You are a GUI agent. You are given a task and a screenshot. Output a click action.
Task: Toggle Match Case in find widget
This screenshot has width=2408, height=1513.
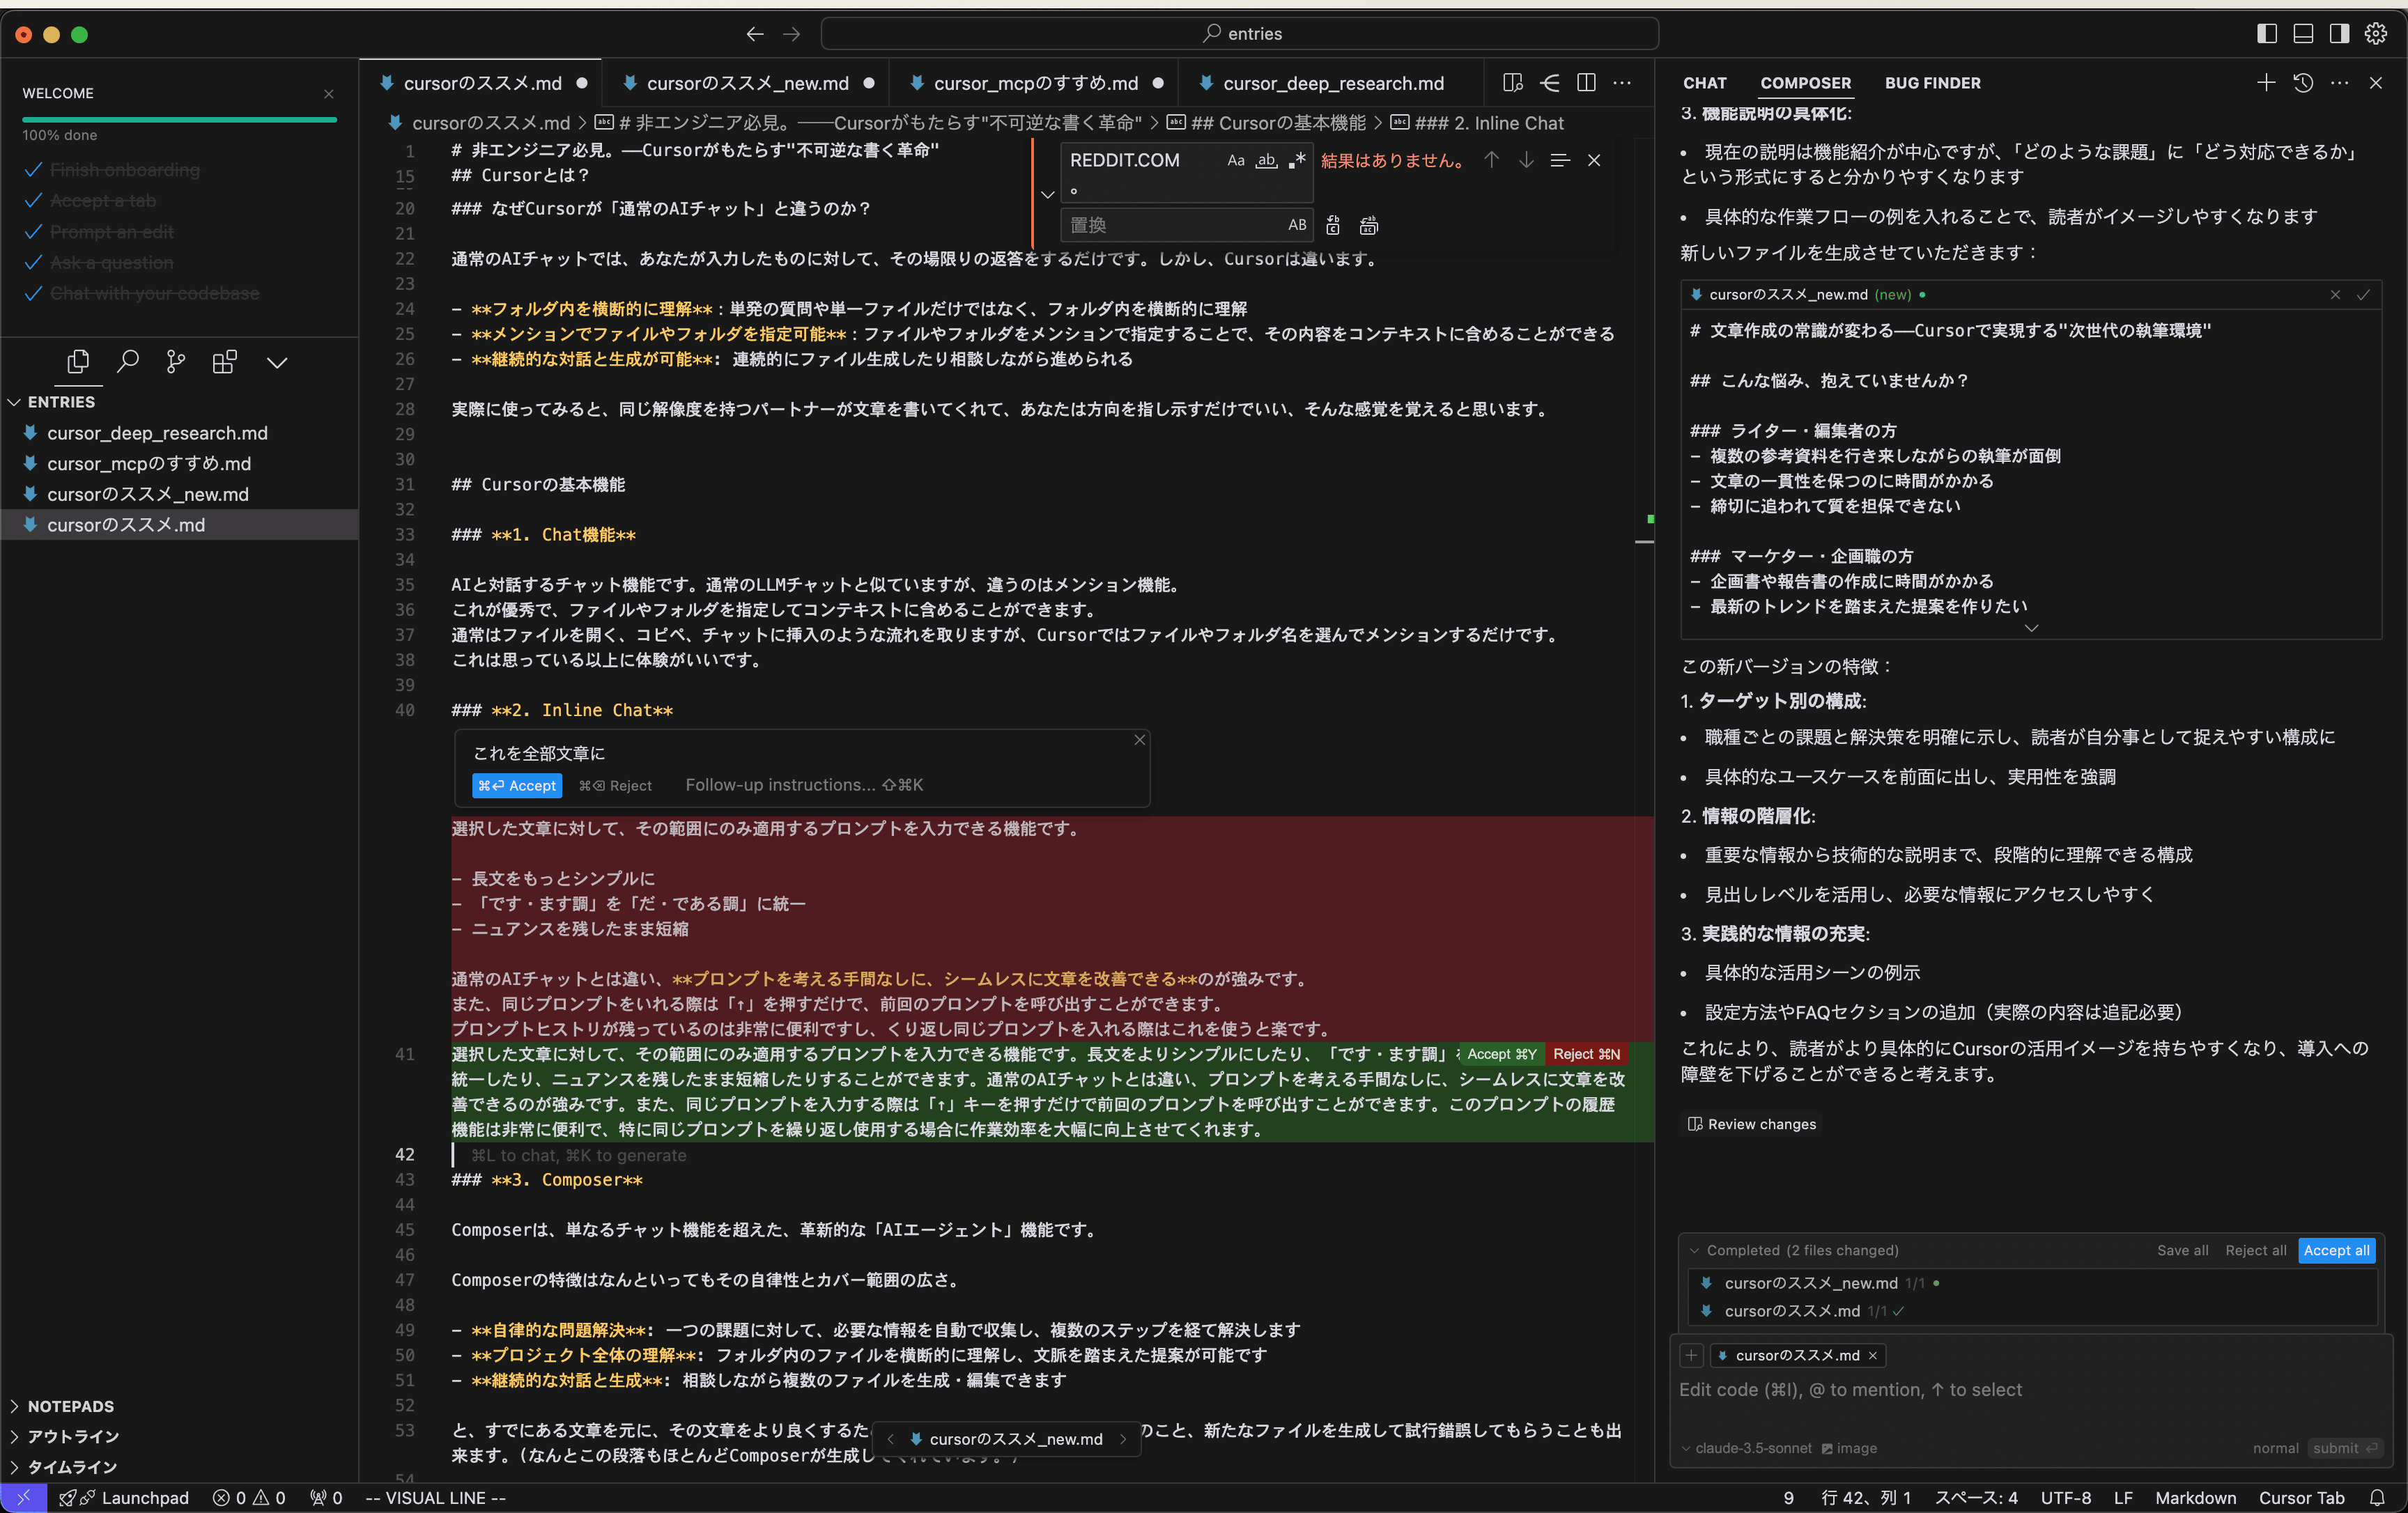1236,161
